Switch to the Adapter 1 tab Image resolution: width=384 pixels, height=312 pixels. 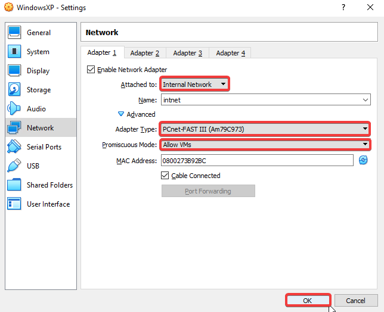[x=102, y=52]
